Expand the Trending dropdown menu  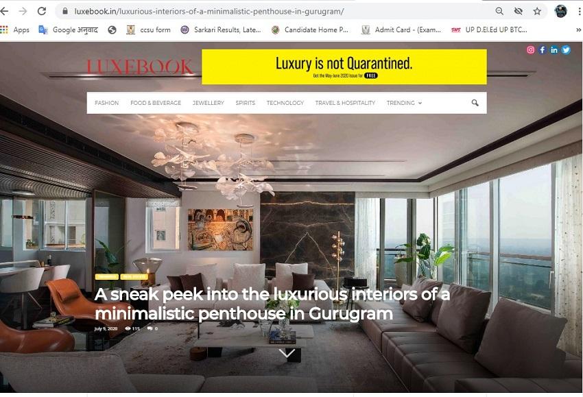pyautogui.click(x=404, y=103)
